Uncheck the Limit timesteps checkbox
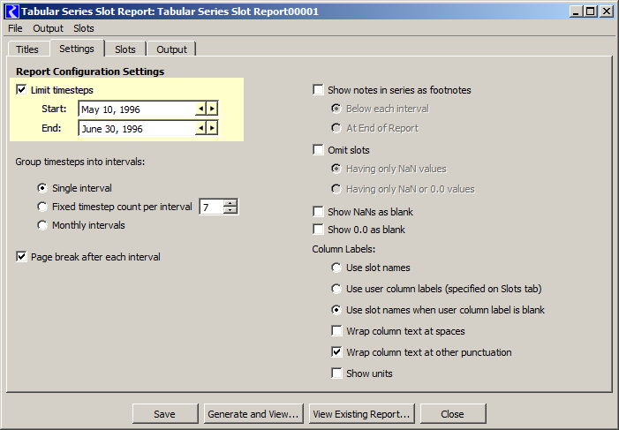 [x=21, y=90]
